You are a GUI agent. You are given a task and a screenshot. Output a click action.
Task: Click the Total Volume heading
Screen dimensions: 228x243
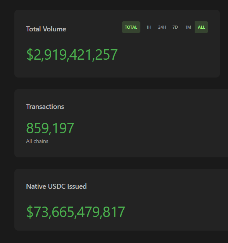(x=46, y=29)
